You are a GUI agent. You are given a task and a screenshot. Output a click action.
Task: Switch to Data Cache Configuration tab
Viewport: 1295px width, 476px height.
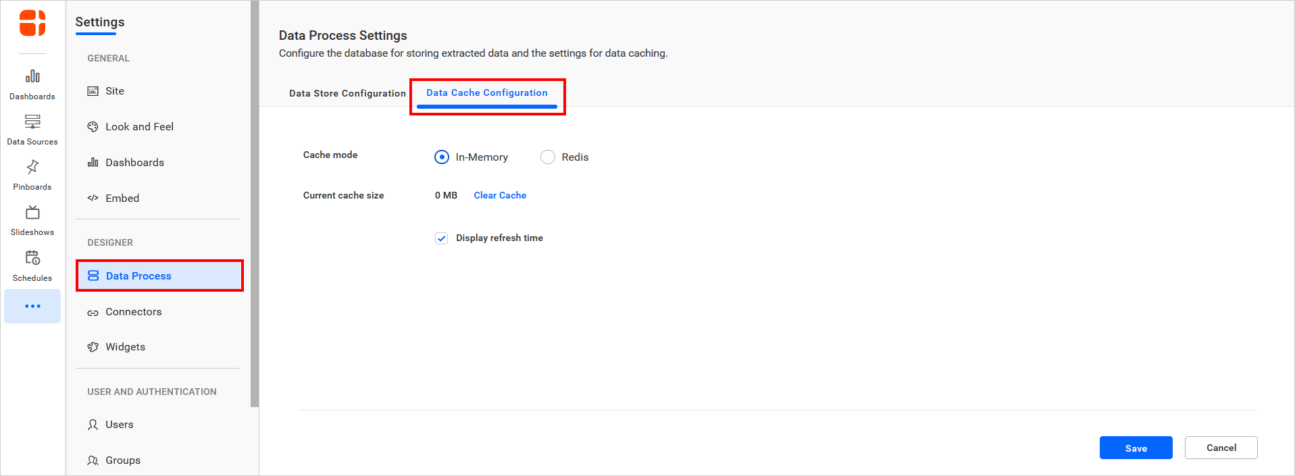point(487,93)
